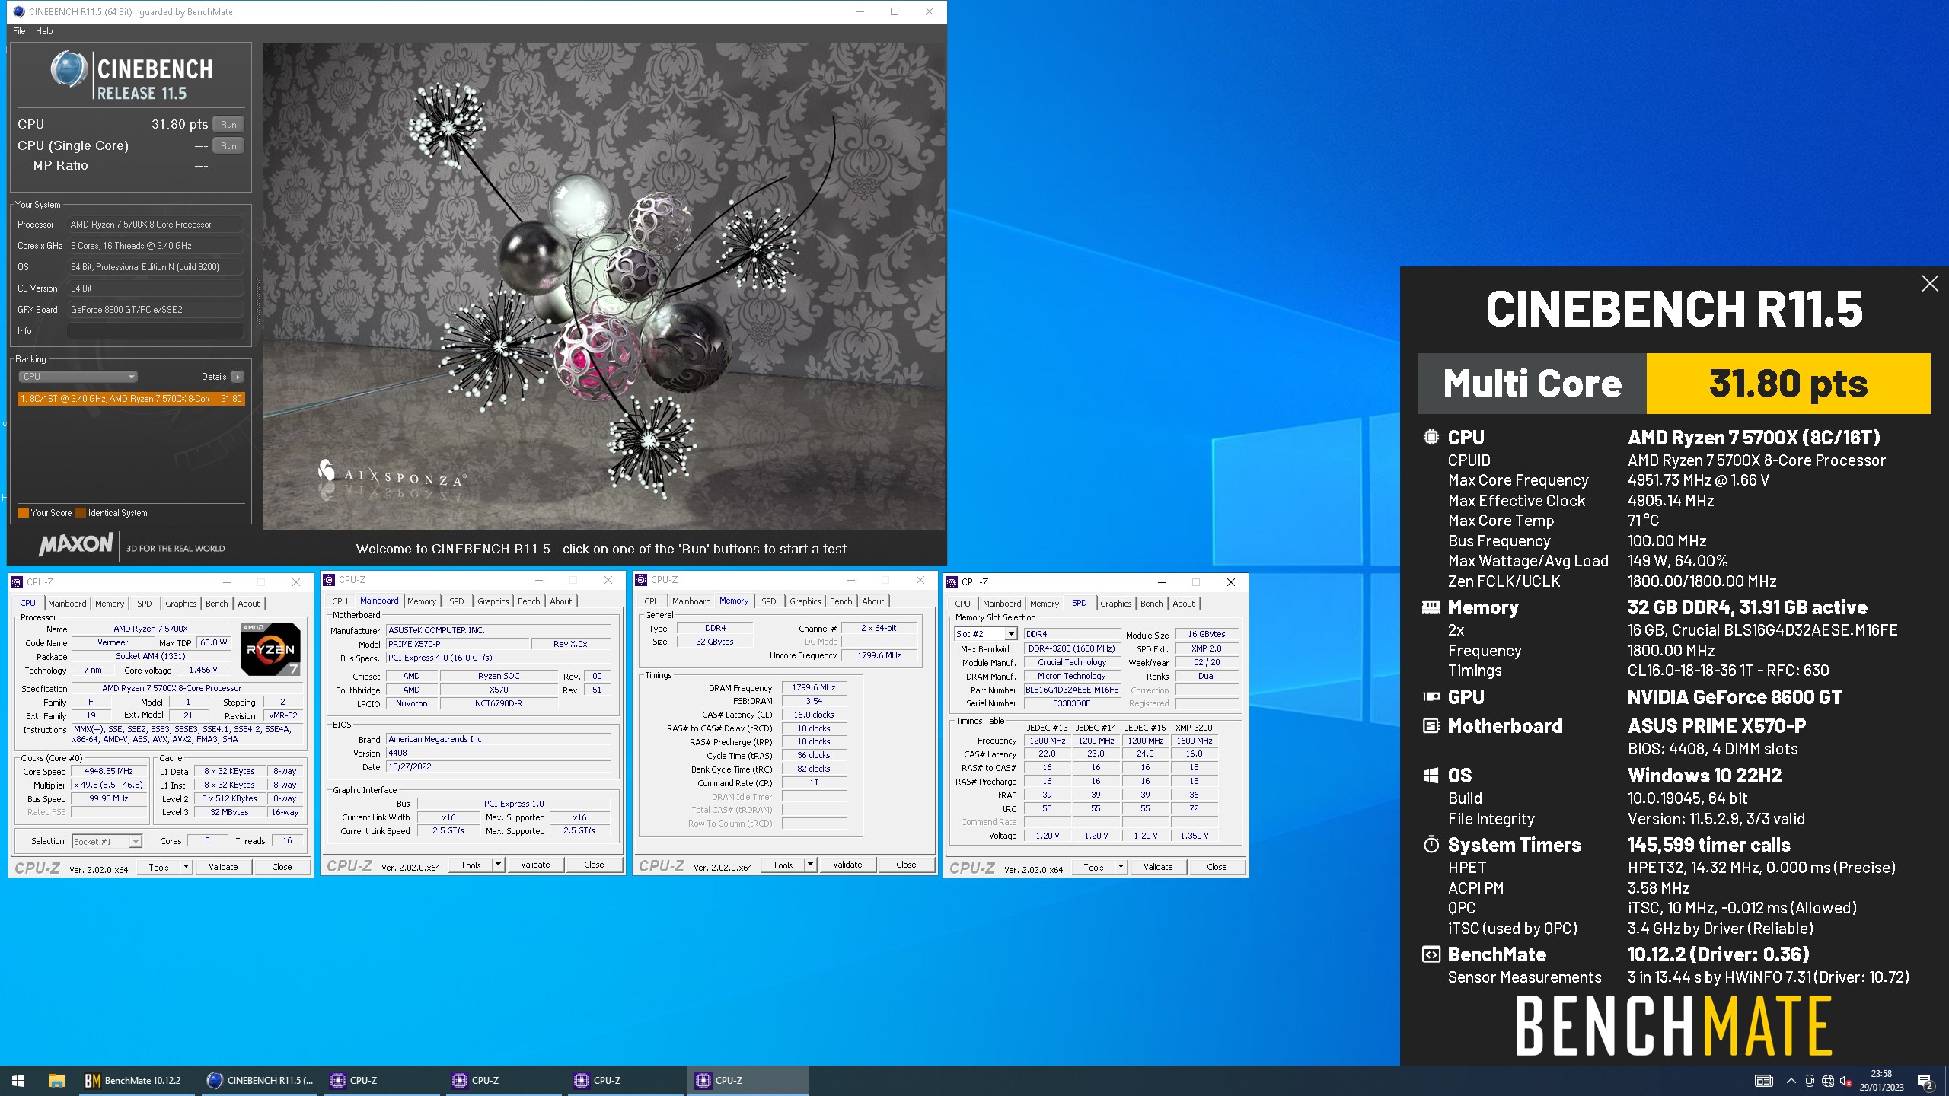Click Close button in second CPU-Z window
Viewport: 1949px width, 1096px height.
click(594, 865)
